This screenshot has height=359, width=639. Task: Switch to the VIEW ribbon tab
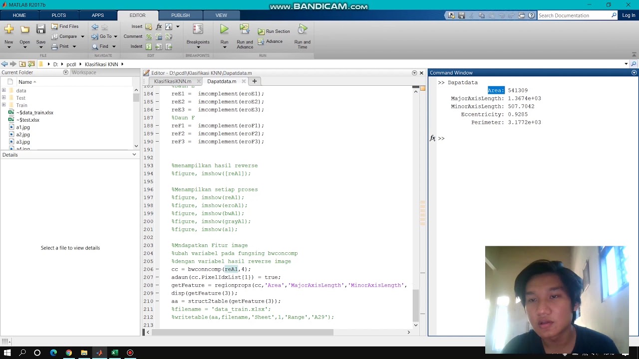(221, 15)
